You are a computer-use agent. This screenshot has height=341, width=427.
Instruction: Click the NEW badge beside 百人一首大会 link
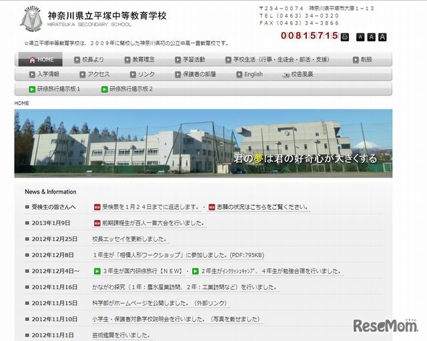click(97, 224)
